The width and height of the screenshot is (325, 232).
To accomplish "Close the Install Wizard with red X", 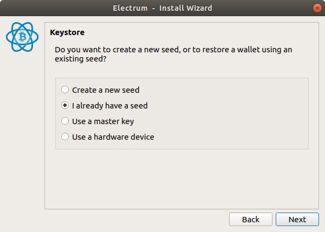I will coord(317,8).
